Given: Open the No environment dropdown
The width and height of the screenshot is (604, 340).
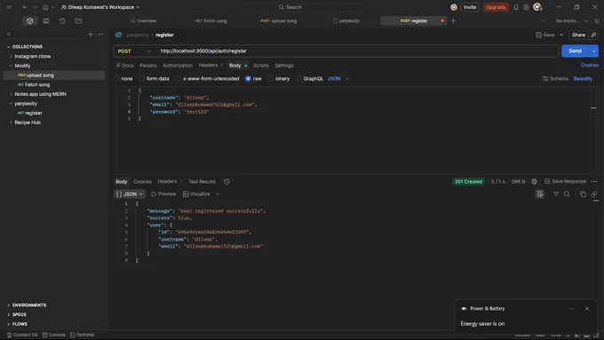Looking at the screenshot, I should pos(572,20).
